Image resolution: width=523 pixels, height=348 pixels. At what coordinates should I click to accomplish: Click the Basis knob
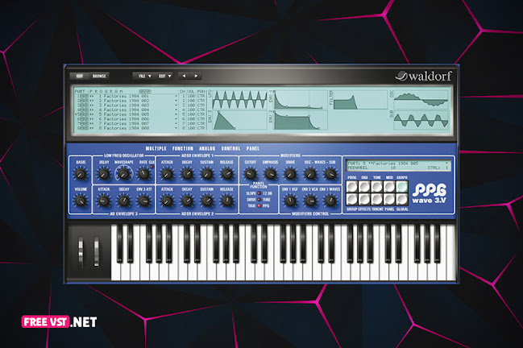pyautogui.click(x=81, y=174)
